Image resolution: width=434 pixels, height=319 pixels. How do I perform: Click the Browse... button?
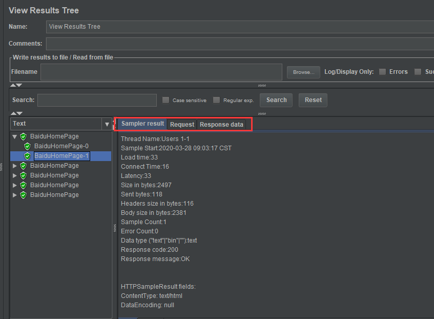(x=303, y=72)
